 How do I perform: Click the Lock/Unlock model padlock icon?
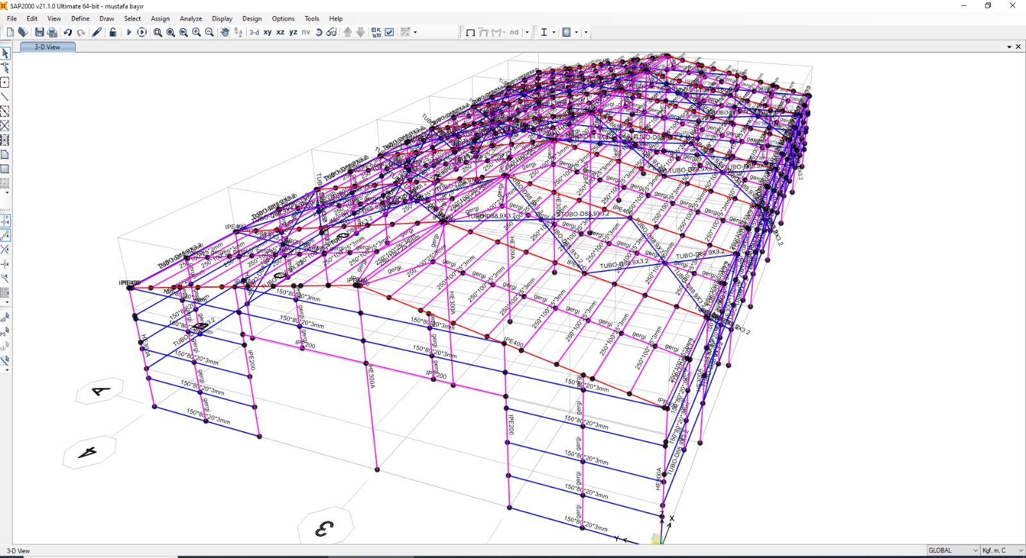[x=113, y=32]
